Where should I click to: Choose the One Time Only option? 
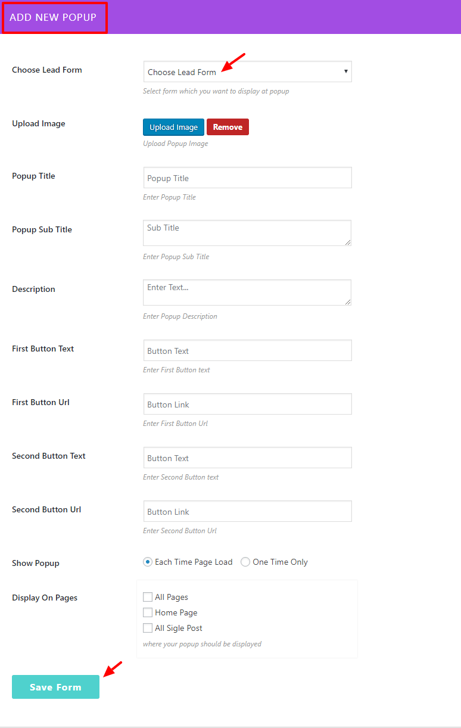[x=245, y=562]
